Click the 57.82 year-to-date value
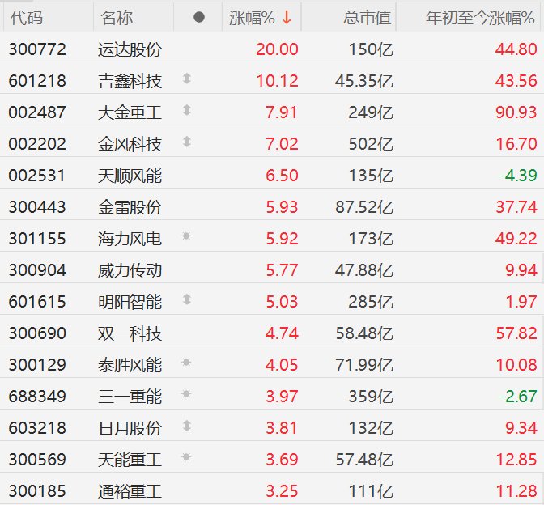Viewport: 544px width, 505px height. (516, 333)
